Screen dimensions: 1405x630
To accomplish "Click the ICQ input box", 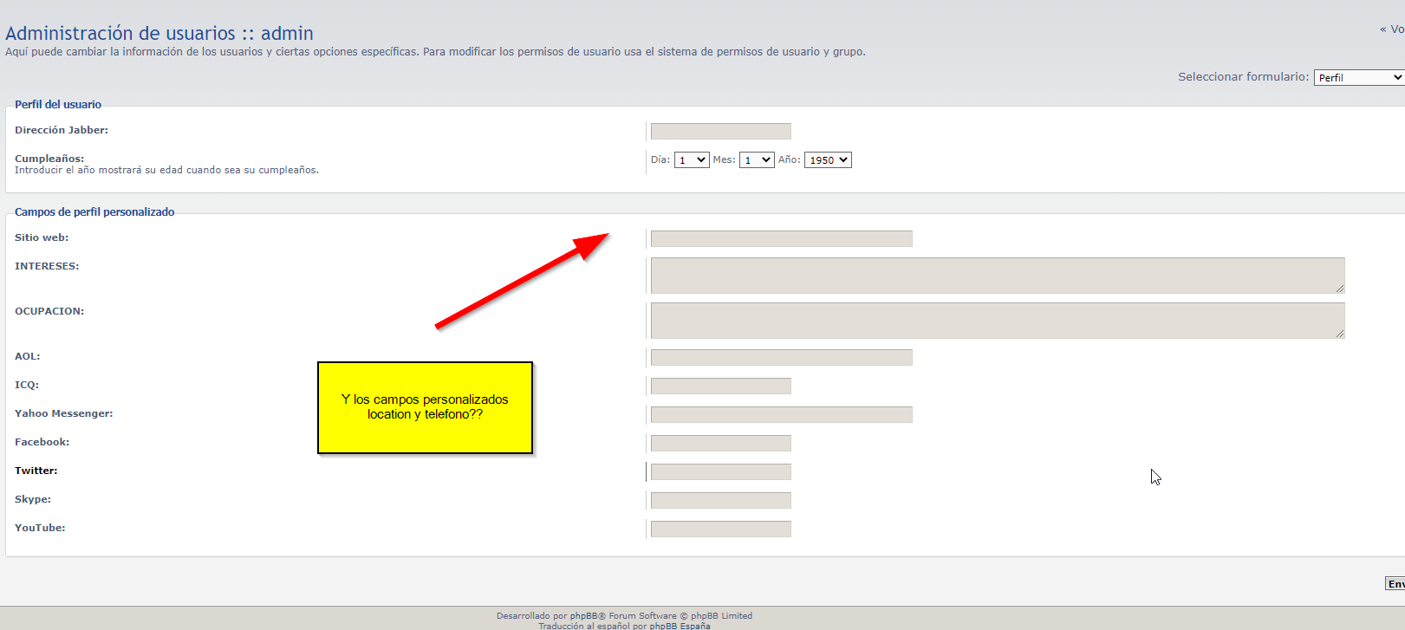I will tap(720, 386).
